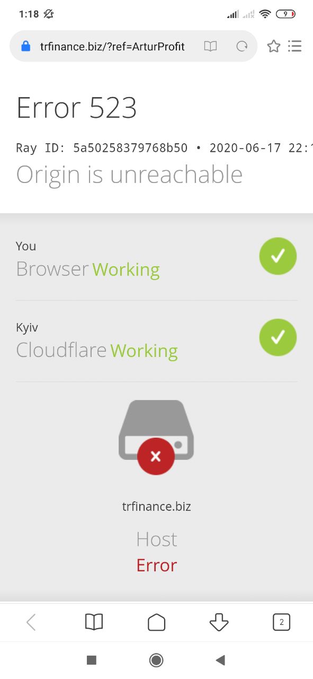This screenshot has height=679, width=313.
Task: Tap the Android recent apps square button
Action: pyautogui.click(x=91, y=660)
